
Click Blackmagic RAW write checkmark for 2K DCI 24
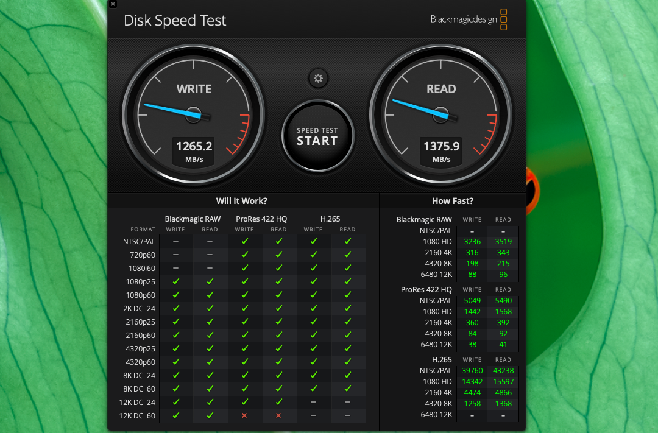tap(176, 308)
